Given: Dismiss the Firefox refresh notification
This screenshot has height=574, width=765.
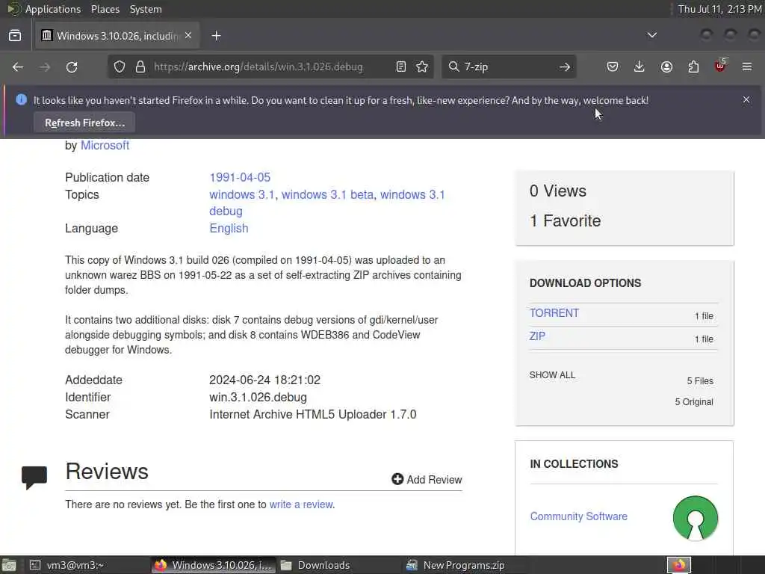Looking at the screenshot, I should [x=746, y=99].
